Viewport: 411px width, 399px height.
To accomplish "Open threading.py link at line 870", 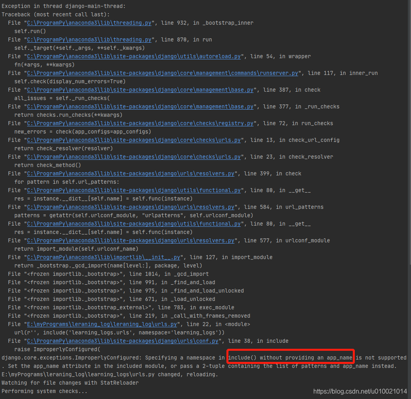I will 88,39.
